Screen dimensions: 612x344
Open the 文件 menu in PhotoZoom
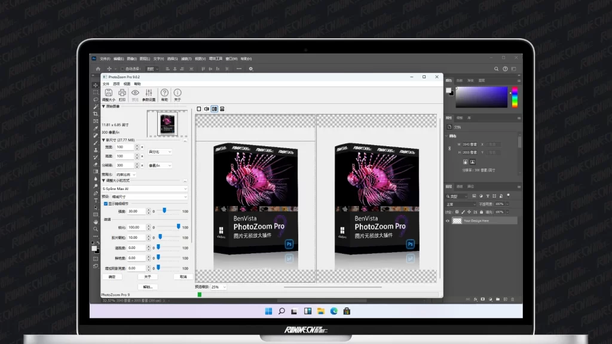pos(106,84)
